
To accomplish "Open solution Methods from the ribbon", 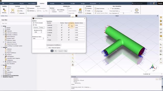I will 5,11.
